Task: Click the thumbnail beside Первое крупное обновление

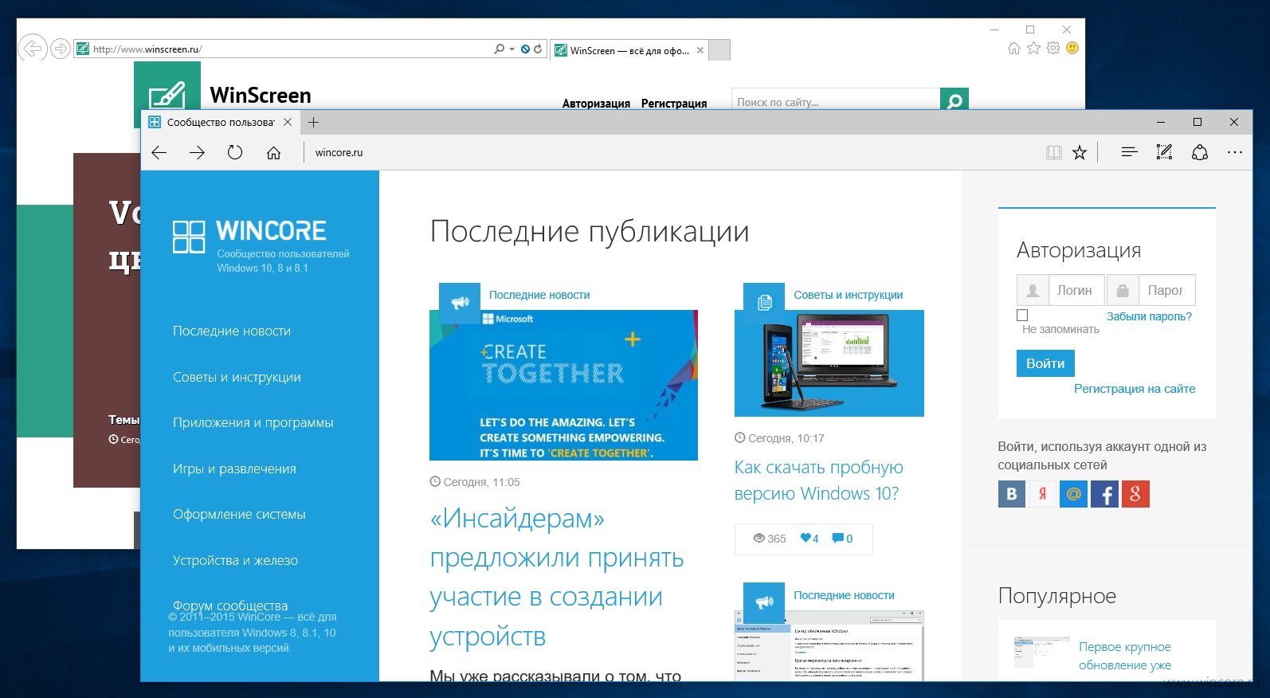Action: [1042, 652]
